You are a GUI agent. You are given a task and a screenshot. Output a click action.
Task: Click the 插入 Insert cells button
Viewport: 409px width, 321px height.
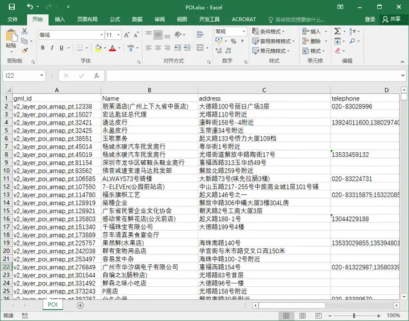(314, 32)
